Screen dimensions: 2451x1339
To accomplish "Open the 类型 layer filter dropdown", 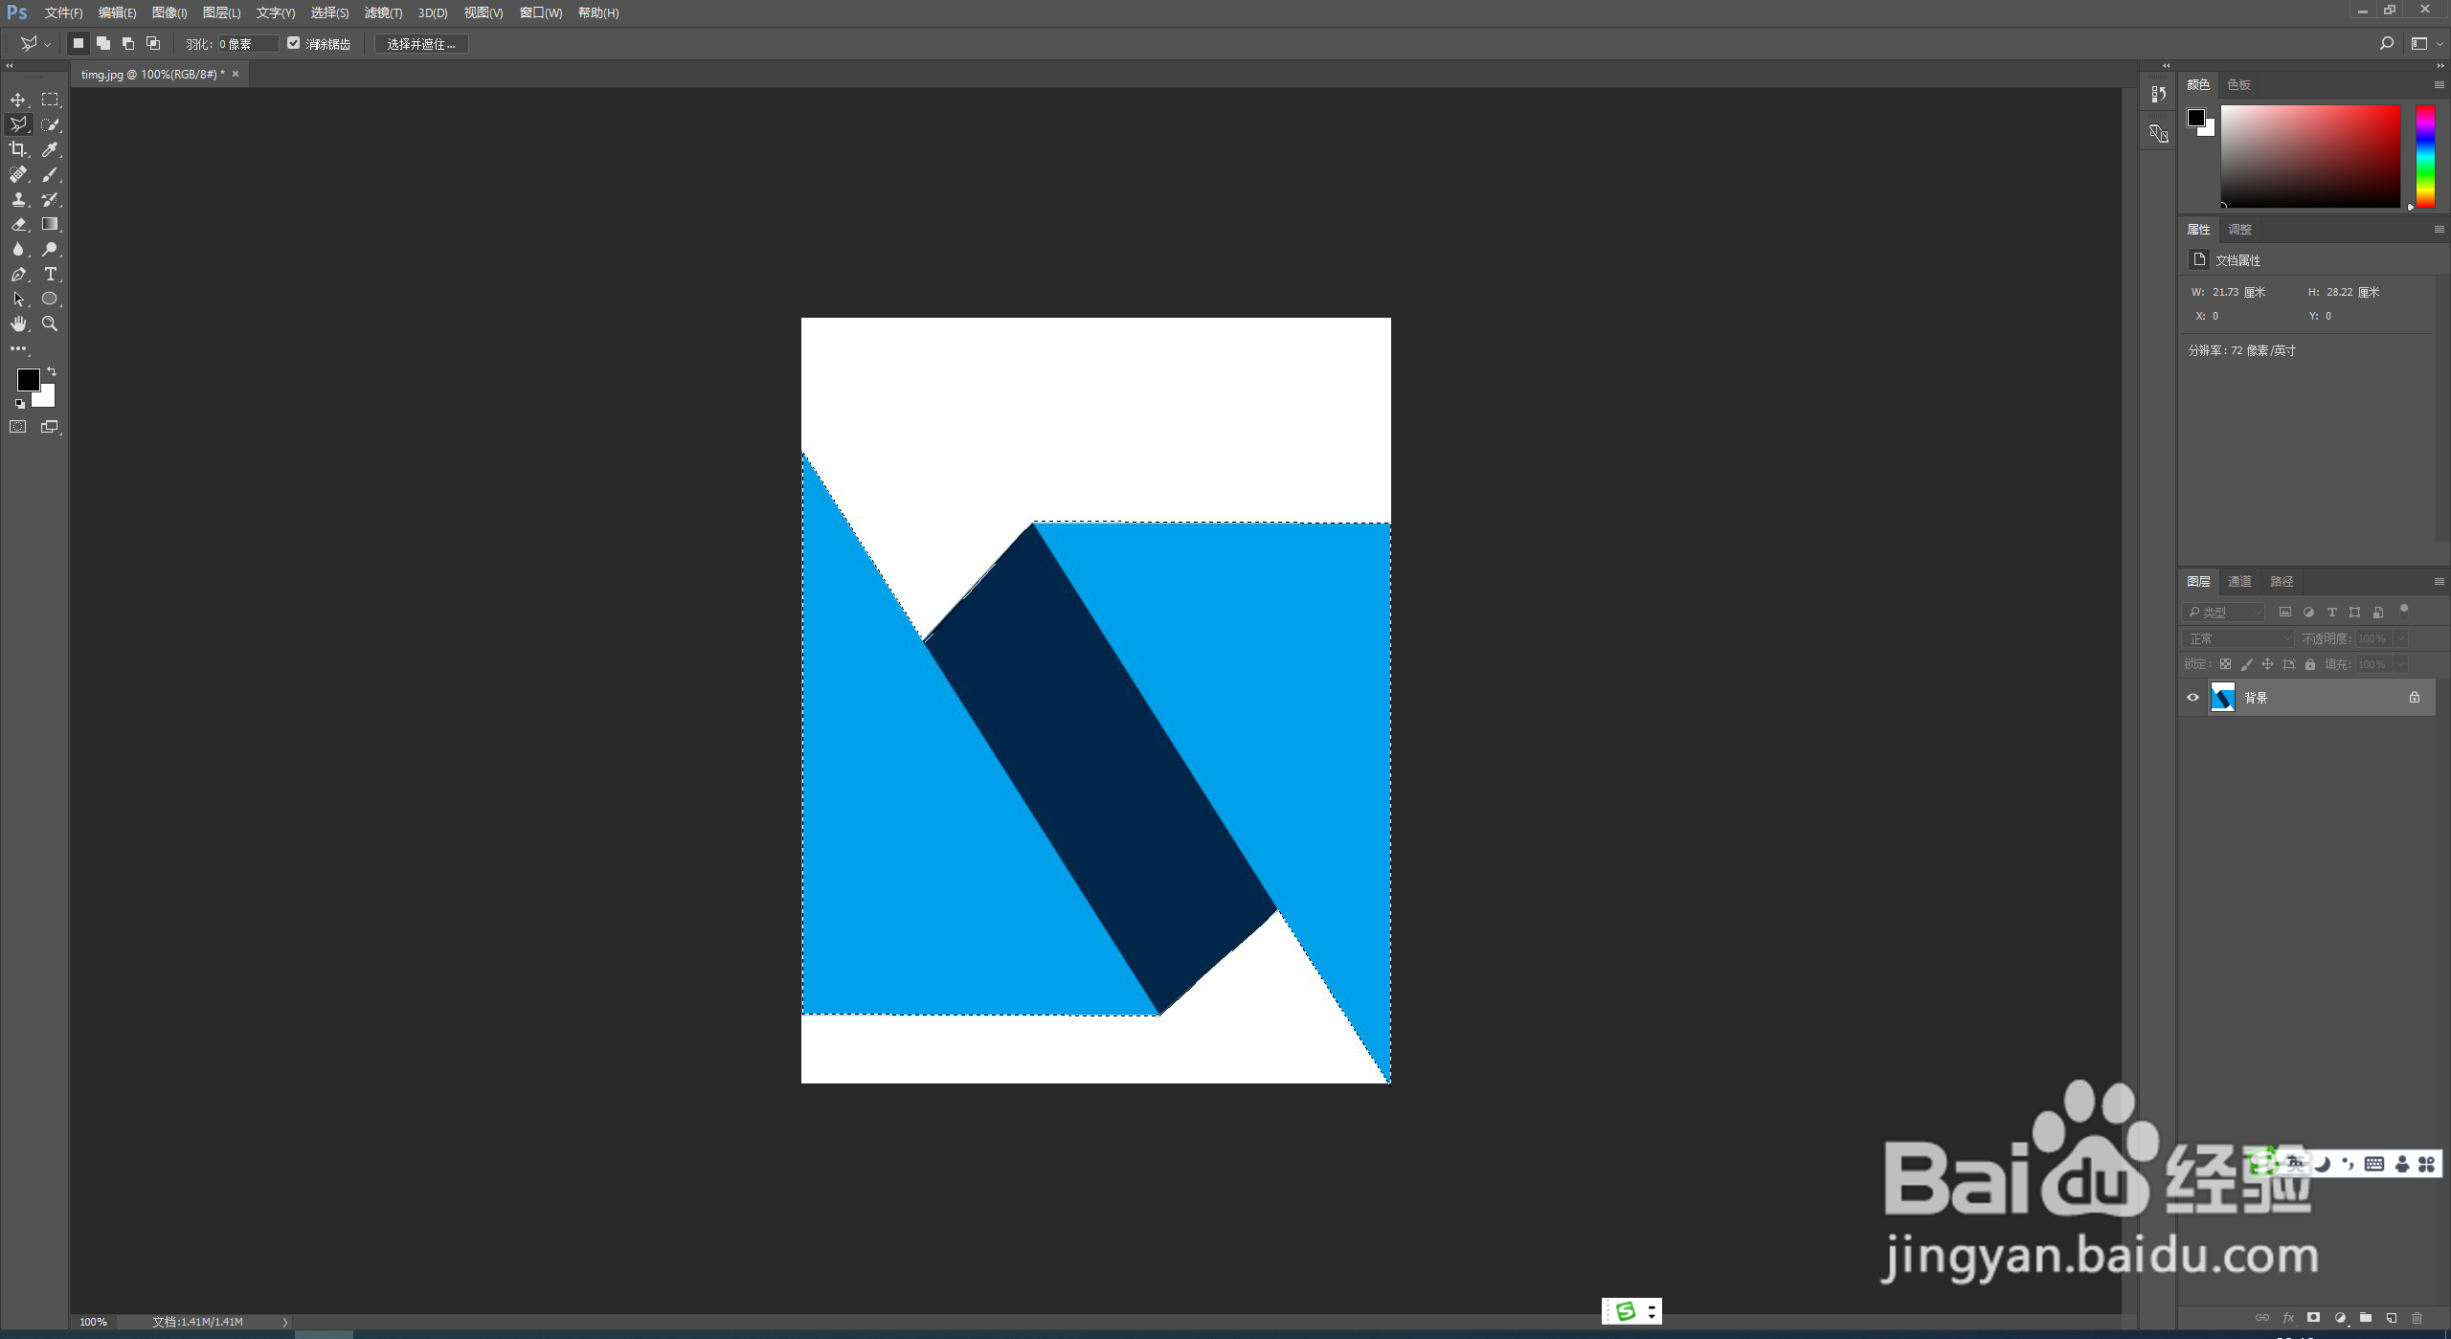I will click(2224, 612).
